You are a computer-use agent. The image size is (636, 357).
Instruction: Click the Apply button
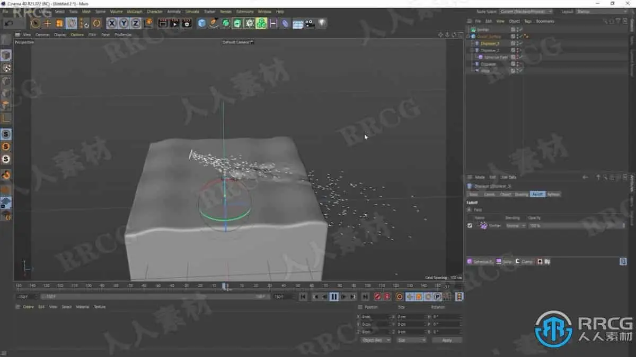pyautogui.click(x=447, y=340)
